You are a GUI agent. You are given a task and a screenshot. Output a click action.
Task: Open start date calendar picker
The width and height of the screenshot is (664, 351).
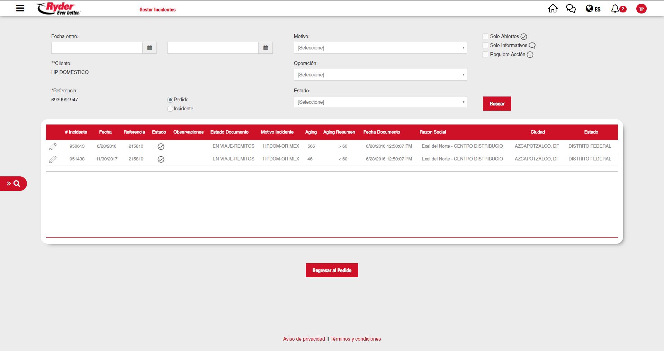150,48
